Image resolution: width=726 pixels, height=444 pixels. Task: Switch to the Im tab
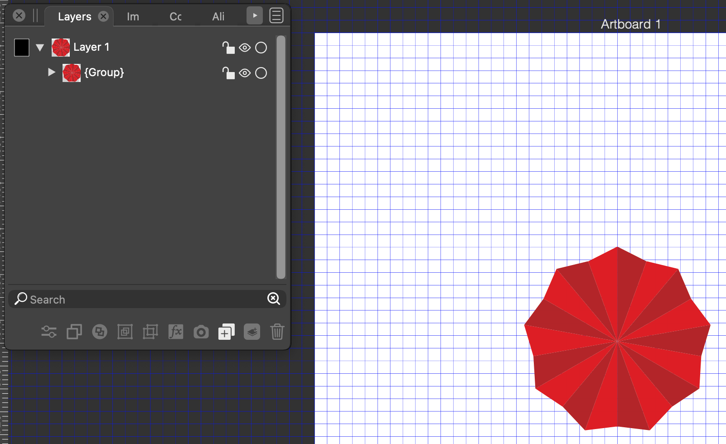[x=133, y=17]
